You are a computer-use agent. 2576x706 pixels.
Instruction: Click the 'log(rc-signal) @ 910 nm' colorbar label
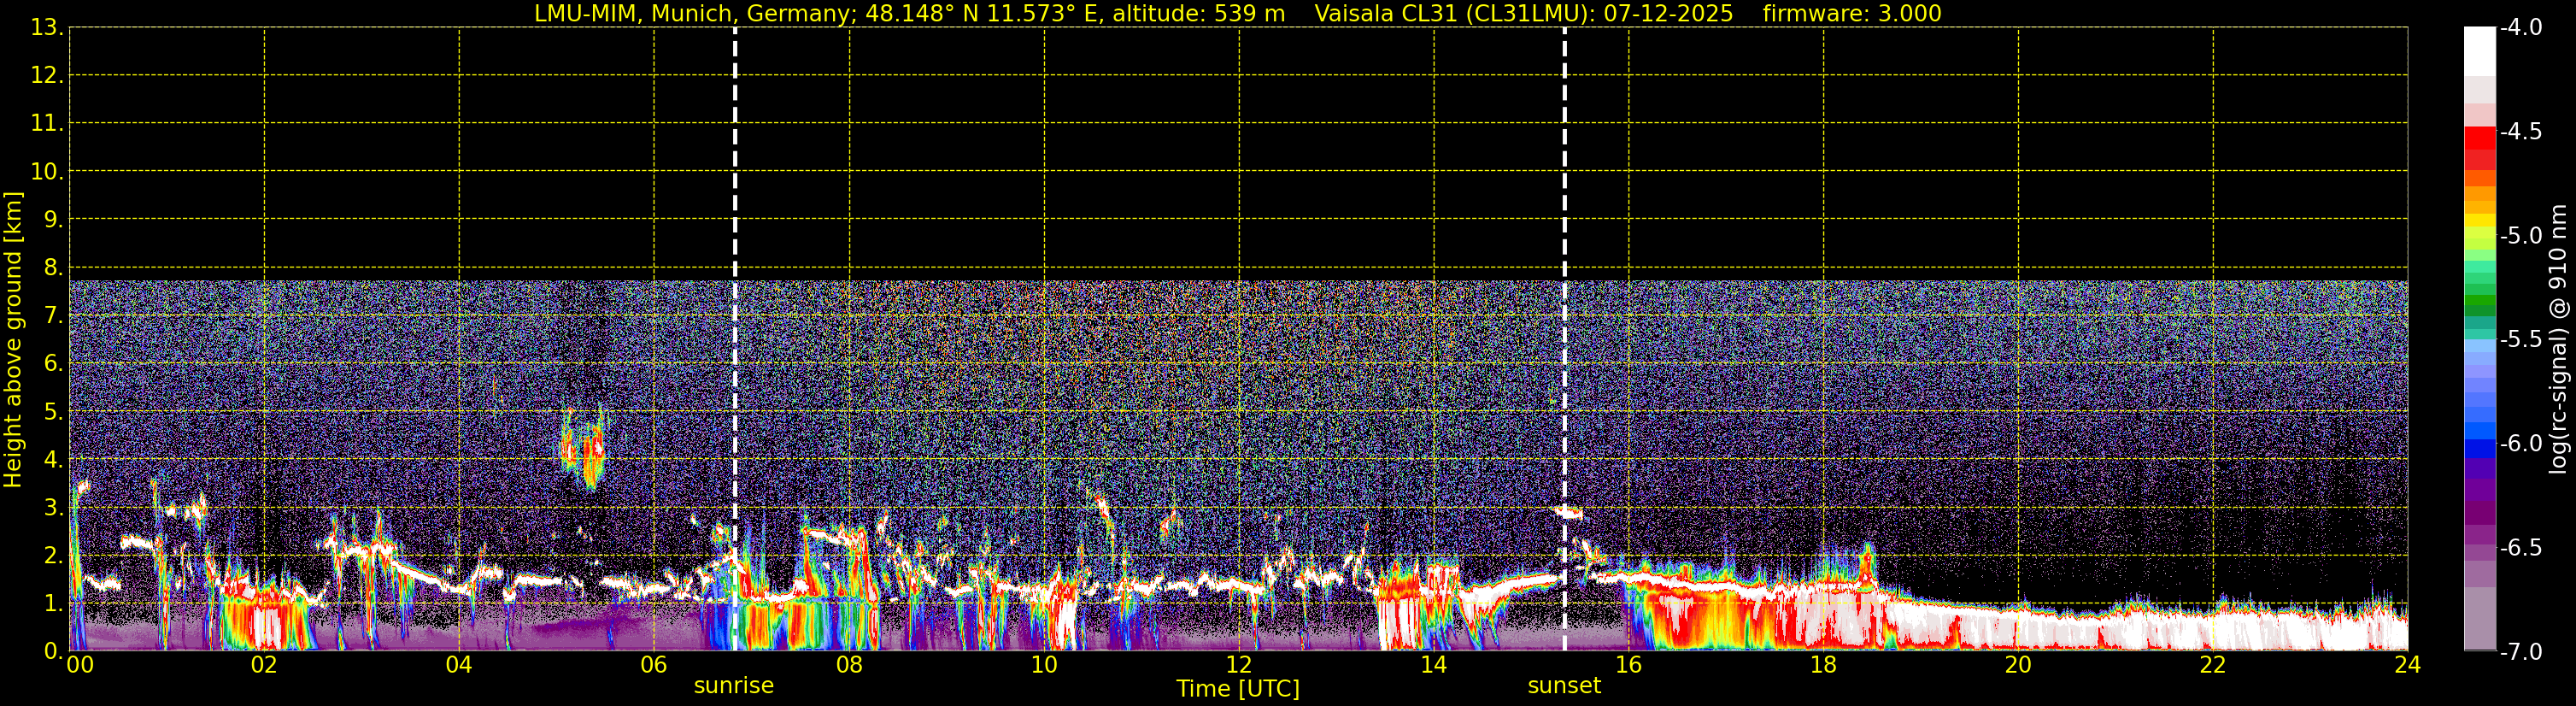pyautogui.click(x=2557, y=340)
